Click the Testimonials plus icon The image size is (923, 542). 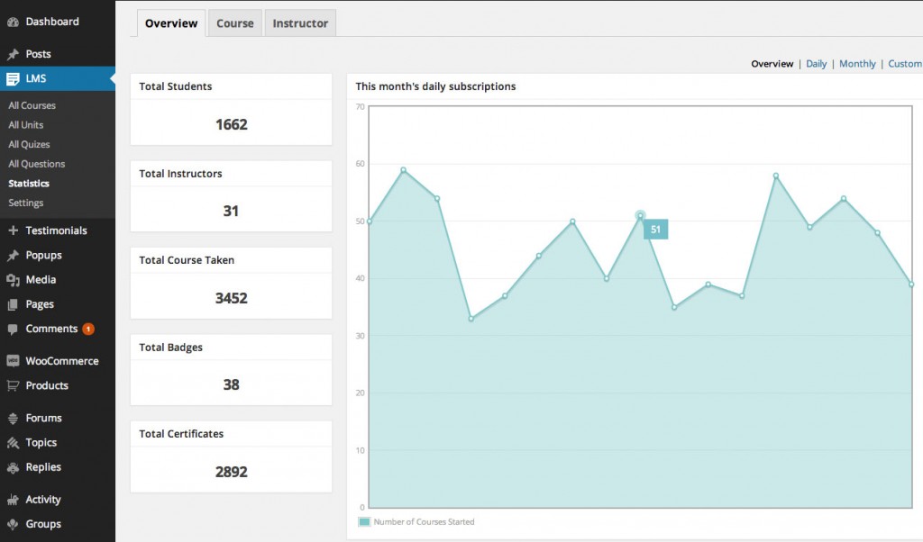[13, 231]
